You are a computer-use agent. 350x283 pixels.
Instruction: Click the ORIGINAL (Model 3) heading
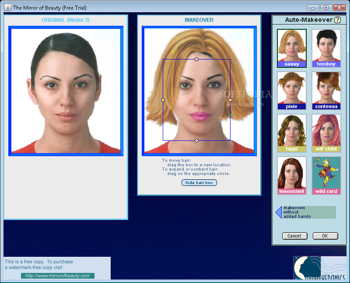tap(66, 20)
